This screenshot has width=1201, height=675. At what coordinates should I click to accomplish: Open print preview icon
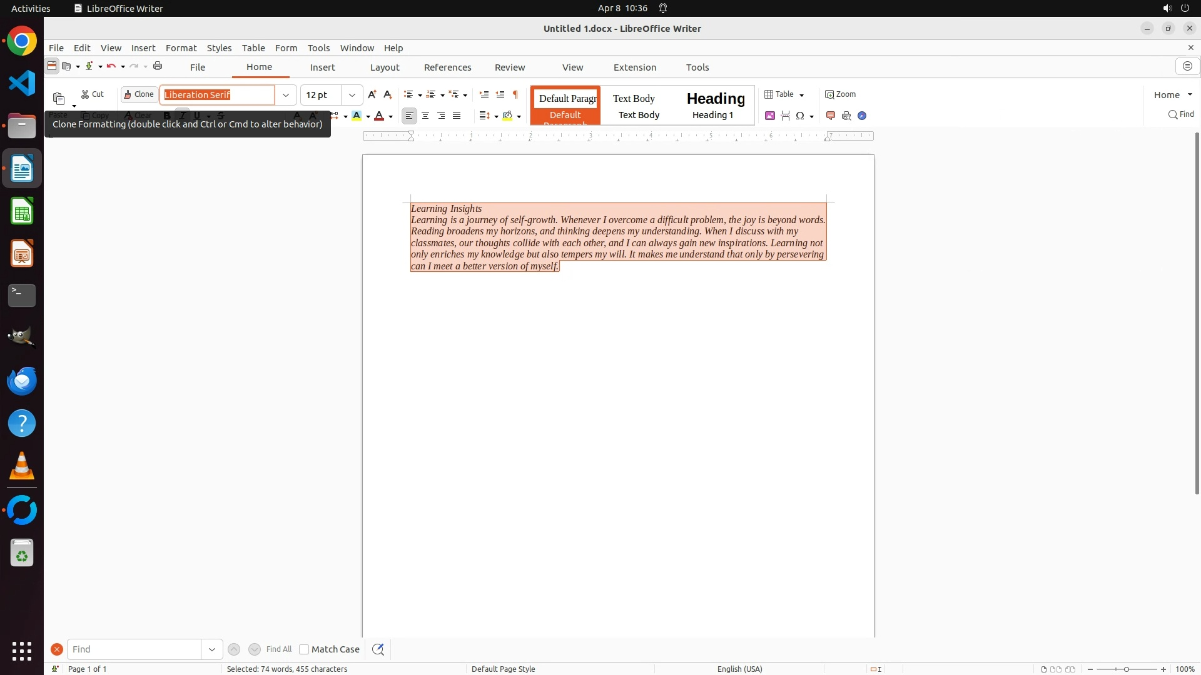click(846, 116)
